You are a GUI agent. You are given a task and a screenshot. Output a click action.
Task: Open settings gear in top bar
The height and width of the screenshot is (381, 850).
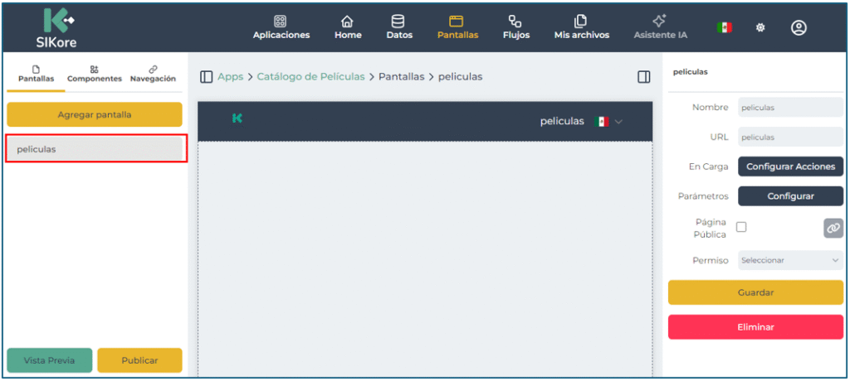pyautogui.click(x=760, y=27)
